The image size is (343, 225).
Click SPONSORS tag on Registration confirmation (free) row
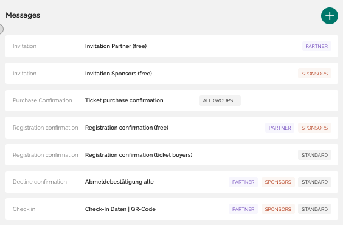click(314, 128)
